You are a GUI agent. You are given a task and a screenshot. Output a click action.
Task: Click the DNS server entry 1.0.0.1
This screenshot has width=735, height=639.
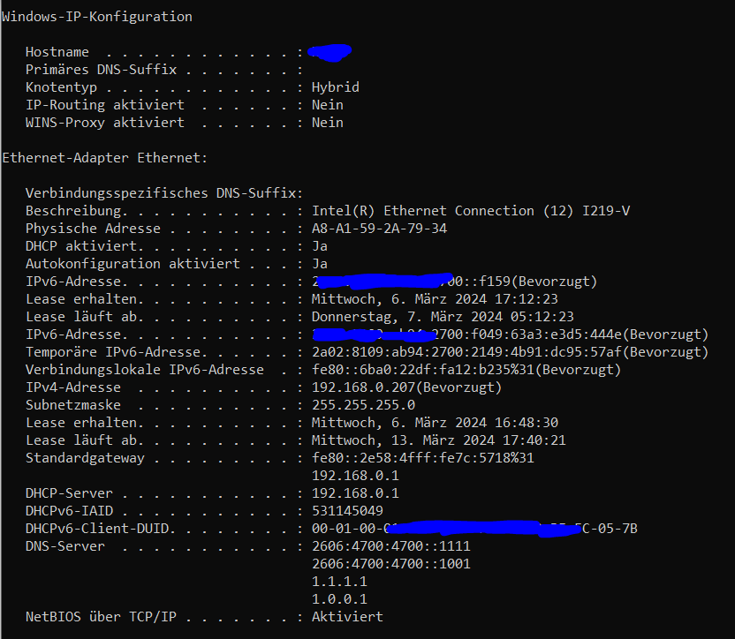339,599
